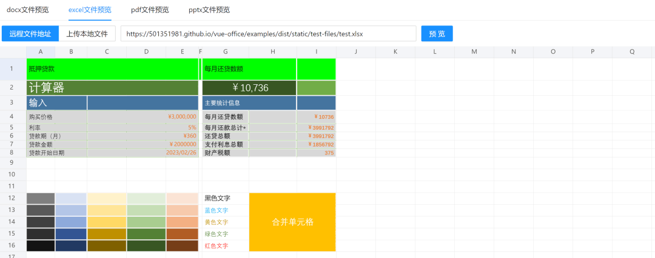The height and width of the screenshot is (258, 655).
Task: Select row 12 header
Action: tap(13, 198)
